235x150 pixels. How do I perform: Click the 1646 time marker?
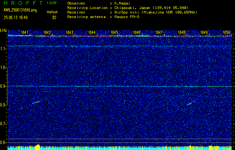click(x=137, y=33)
